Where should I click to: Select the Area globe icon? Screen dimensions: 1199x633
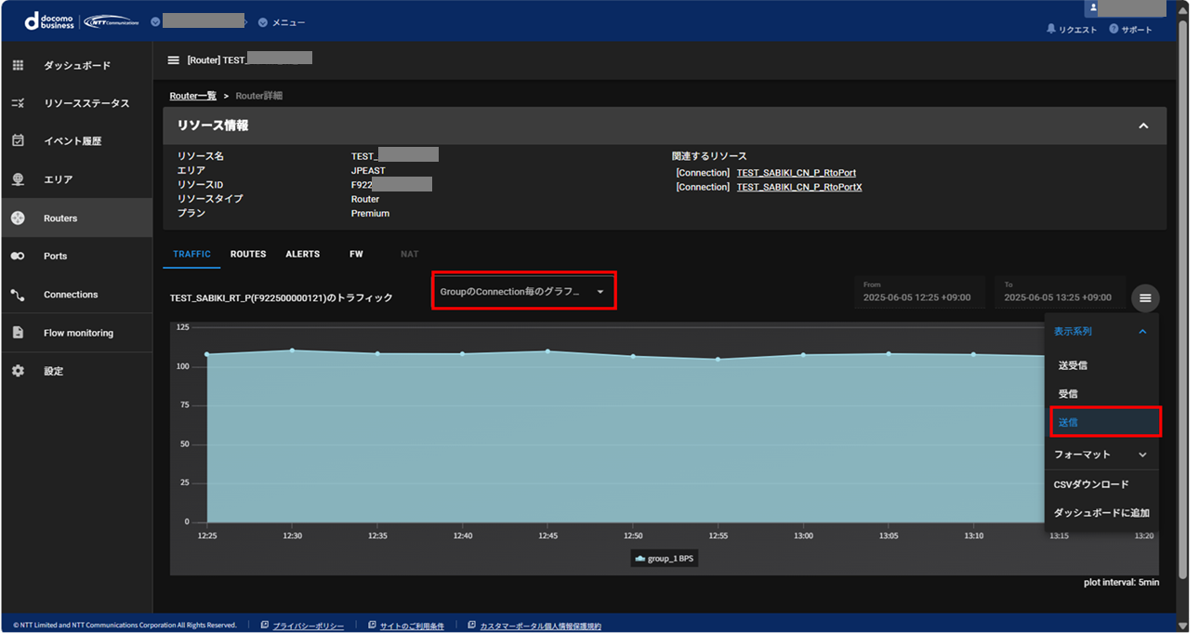(x=18, y=179)
